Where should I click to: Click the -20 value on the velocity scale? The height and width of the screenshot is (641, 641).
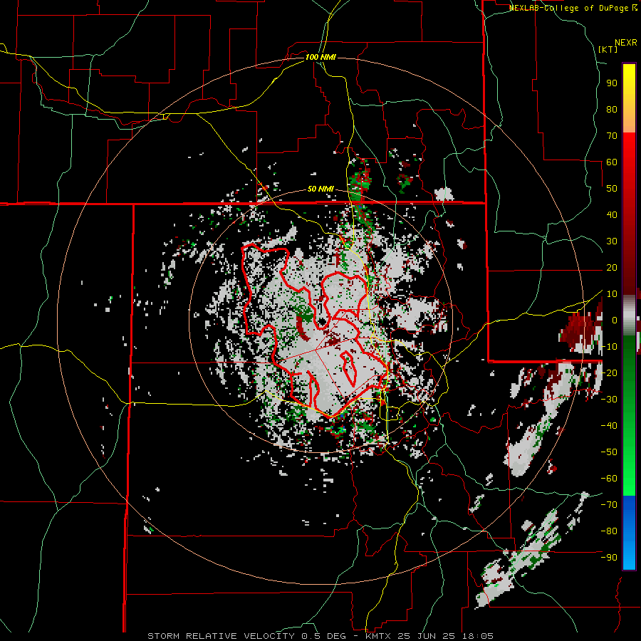click(609, 373)
